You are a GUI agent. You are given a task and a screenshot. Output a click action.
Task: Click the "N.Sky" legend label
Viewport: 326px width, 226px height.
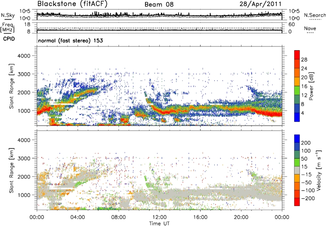point(8,15)
